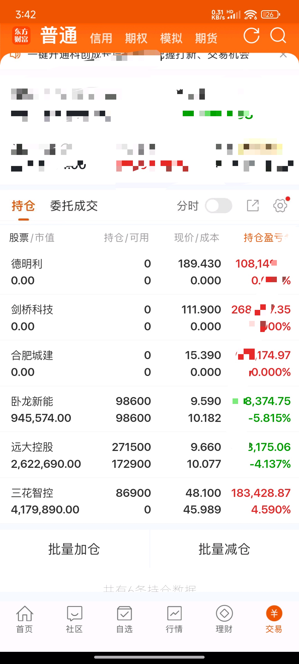This screenshot has width=299, height=664.
Task: Tap cost price 45.989
Action: [202, 510]
